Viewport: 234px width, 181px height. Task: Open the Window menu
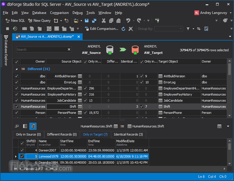pos(105,13)
